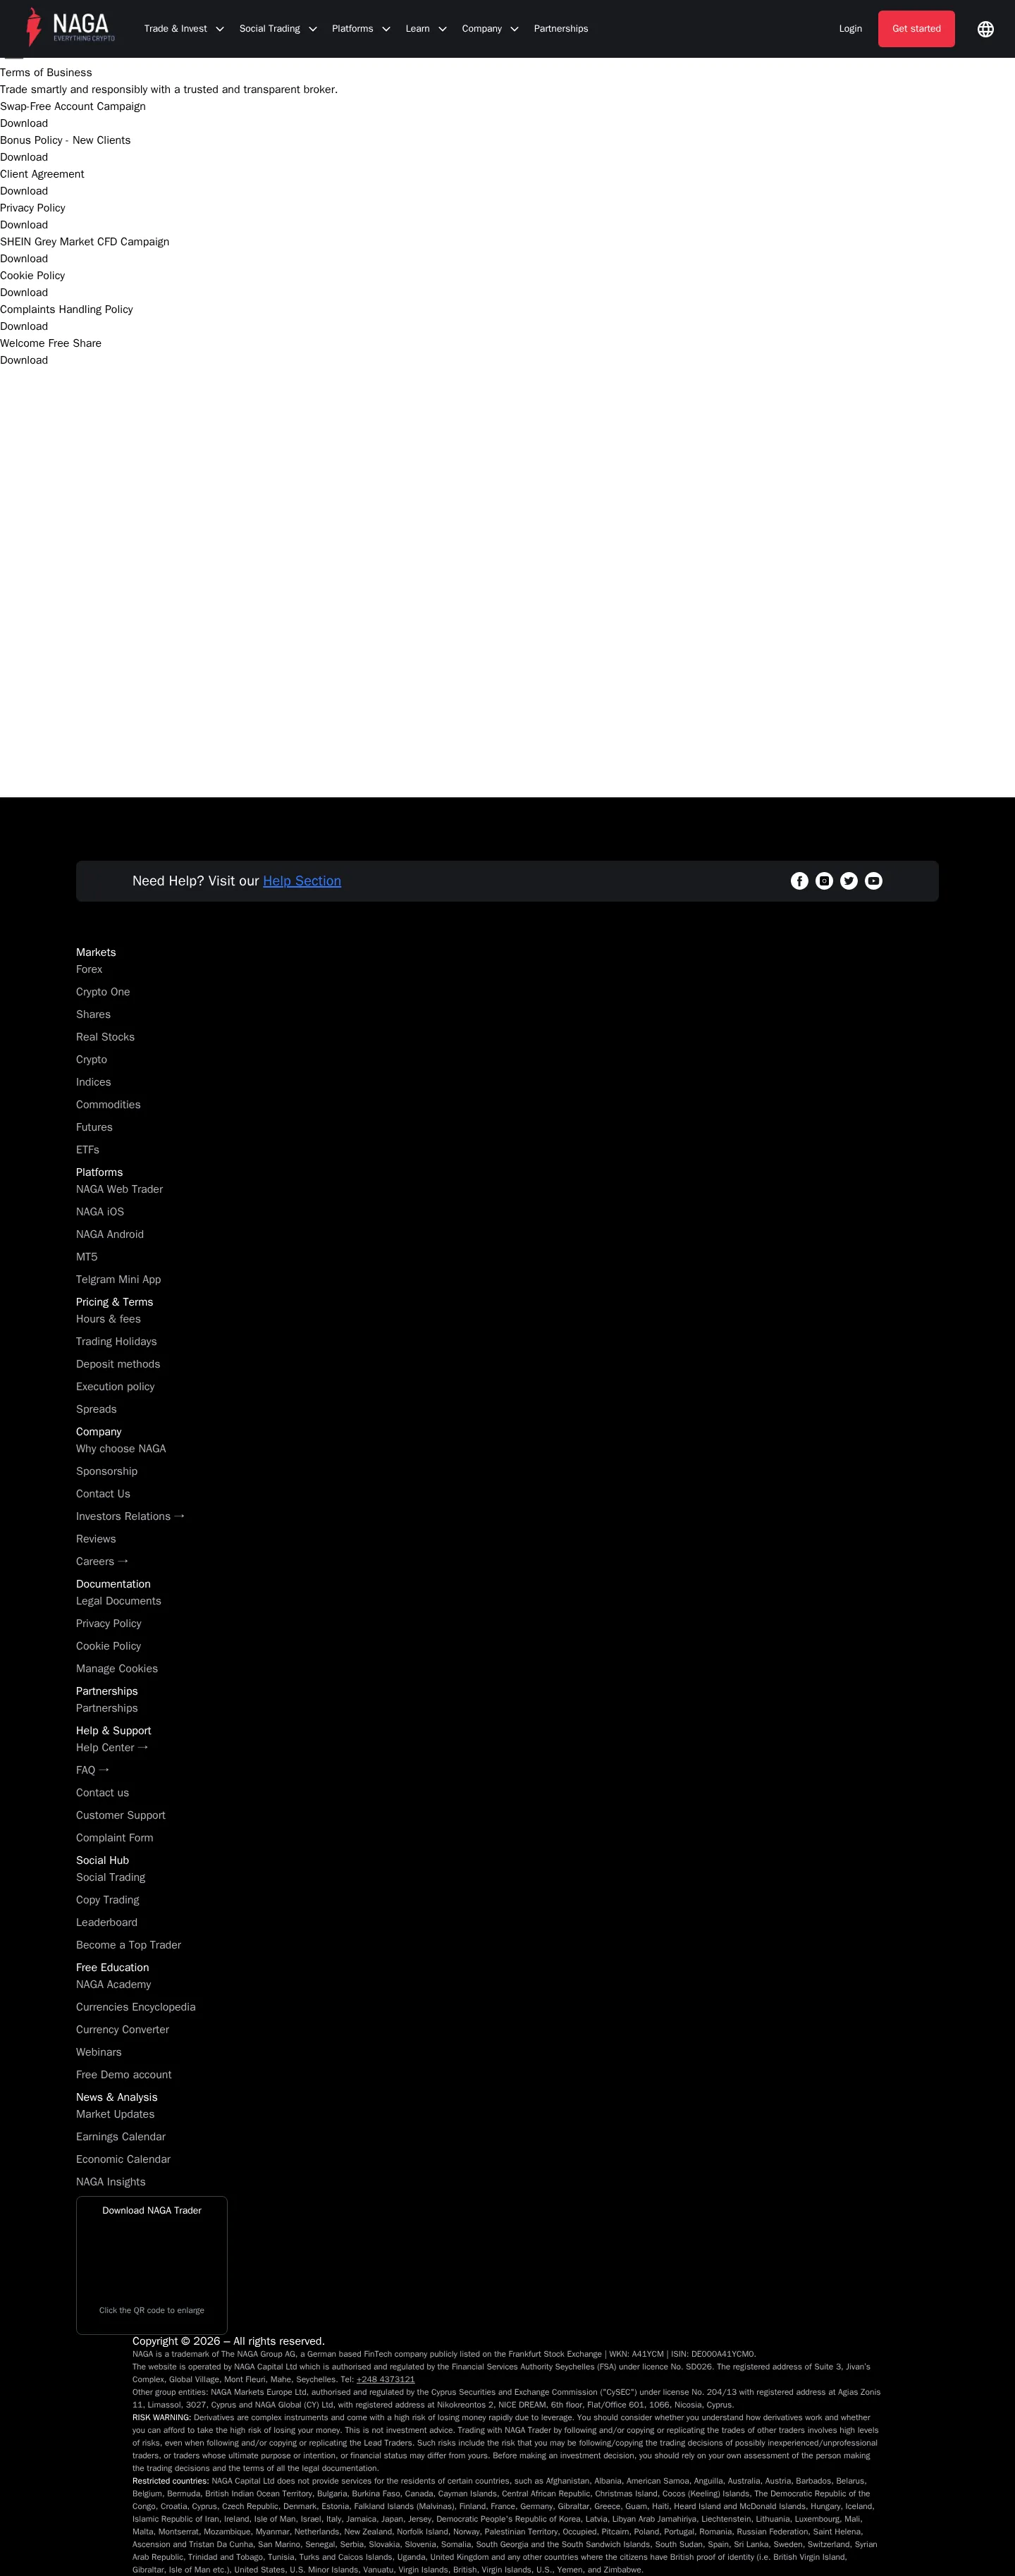Open the Company dropdown in the navbar
The height and width of the screenshot is (2576, 1015).
coord(490,29)
